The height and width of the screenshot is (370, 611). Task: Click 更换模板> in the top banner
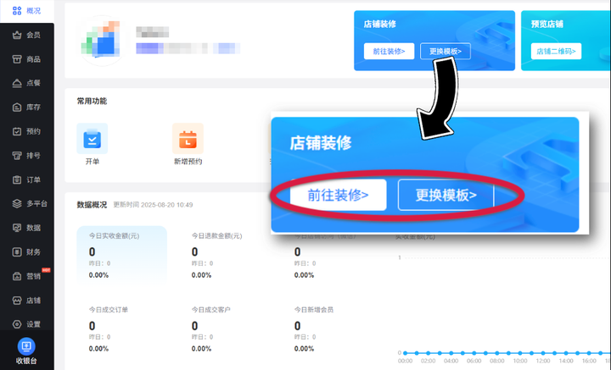446,52
